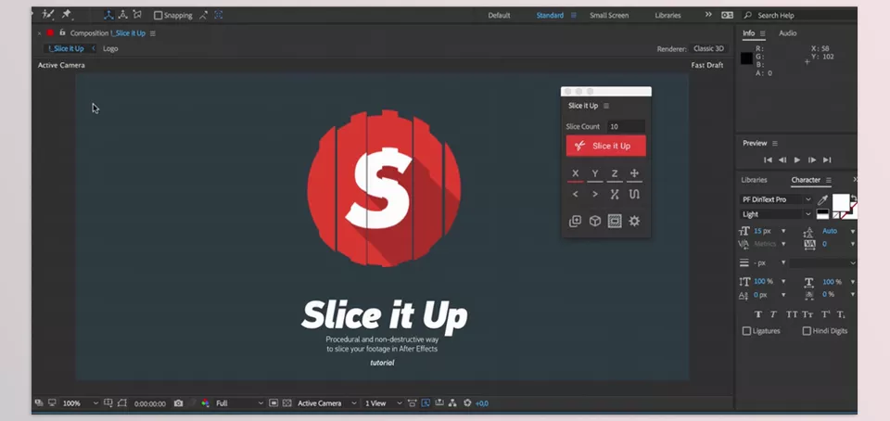Click the current time 0:00:00:00 display

[x=150, y=404]
